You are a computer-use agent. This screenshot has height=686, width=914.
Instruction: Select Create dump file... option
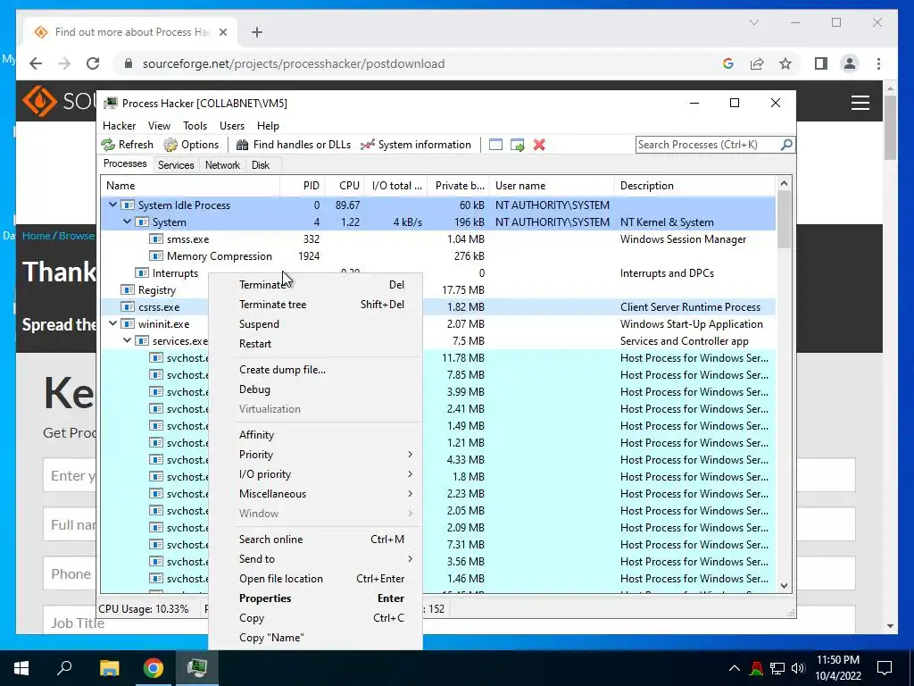(x=315, y=370)
